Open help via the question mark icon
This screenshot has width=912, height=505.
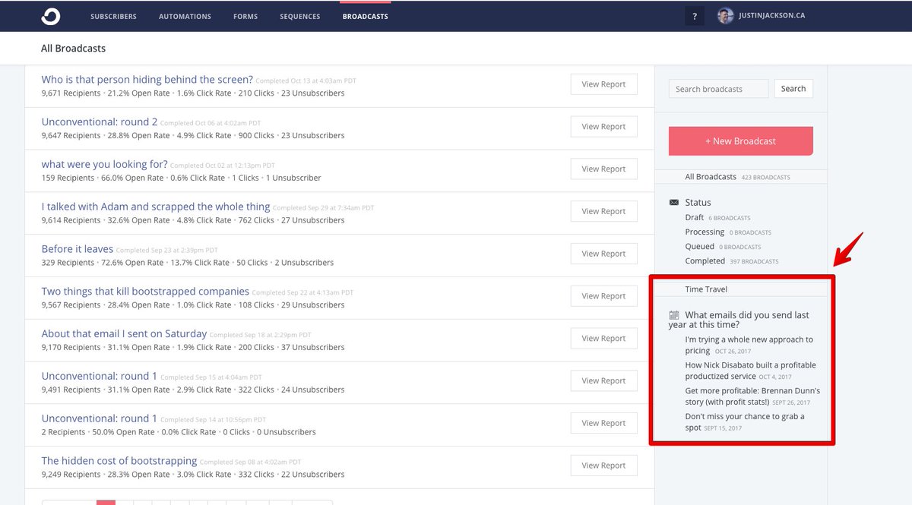[x=694, y=16]
